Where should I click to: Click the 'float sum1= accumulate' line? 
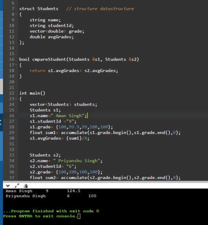105,133
